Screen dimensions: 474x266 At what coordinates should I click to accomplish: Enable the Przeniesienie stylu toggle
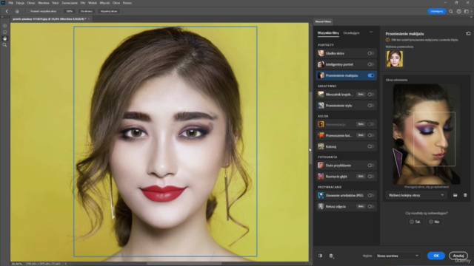click(370, 106)
